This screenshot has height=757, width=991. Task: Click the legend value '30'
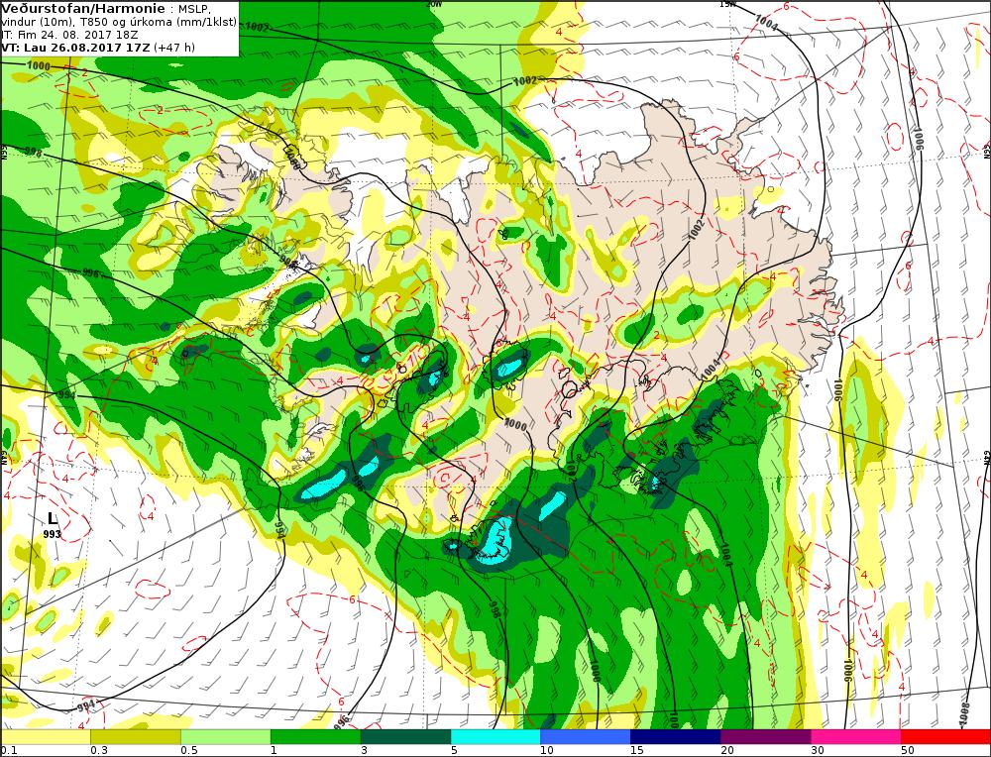click(x=818, y=751)
